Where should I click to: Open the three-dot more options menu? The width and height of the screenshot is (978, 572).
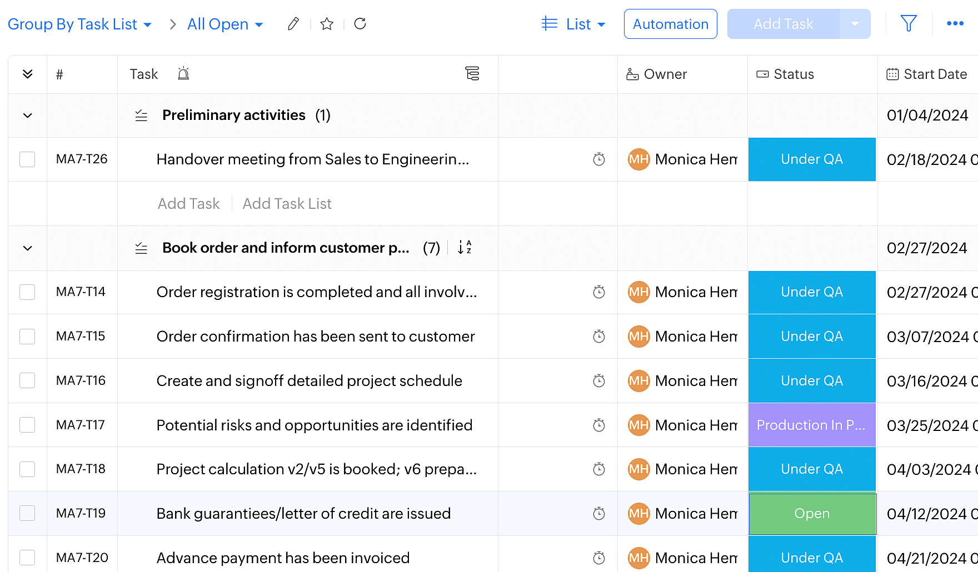pyautogui.click(x=955, y=23)
